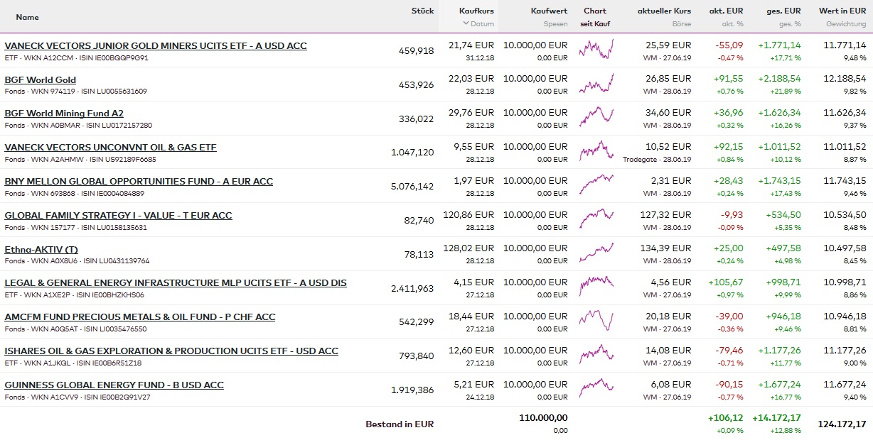This screenshot has width=873, height=440.
Task: Open LEGAL & GENERAL ENERGY INFRASTRUCTURE MLP ETF
Action: point(176,283)
